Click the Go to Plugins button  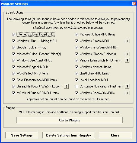tap(69, 120)
